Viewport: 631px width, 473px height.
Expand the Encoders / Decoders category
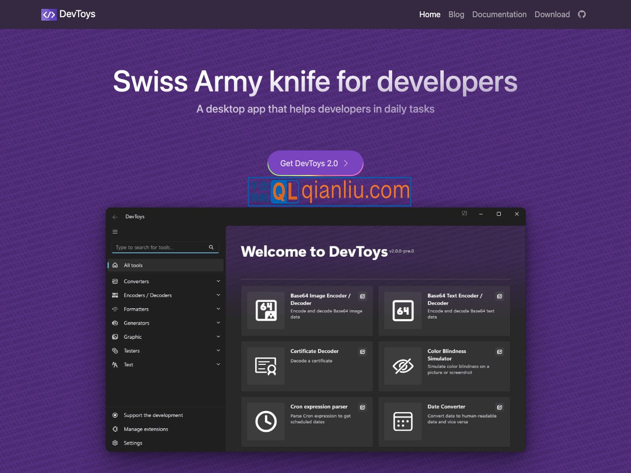218,295
